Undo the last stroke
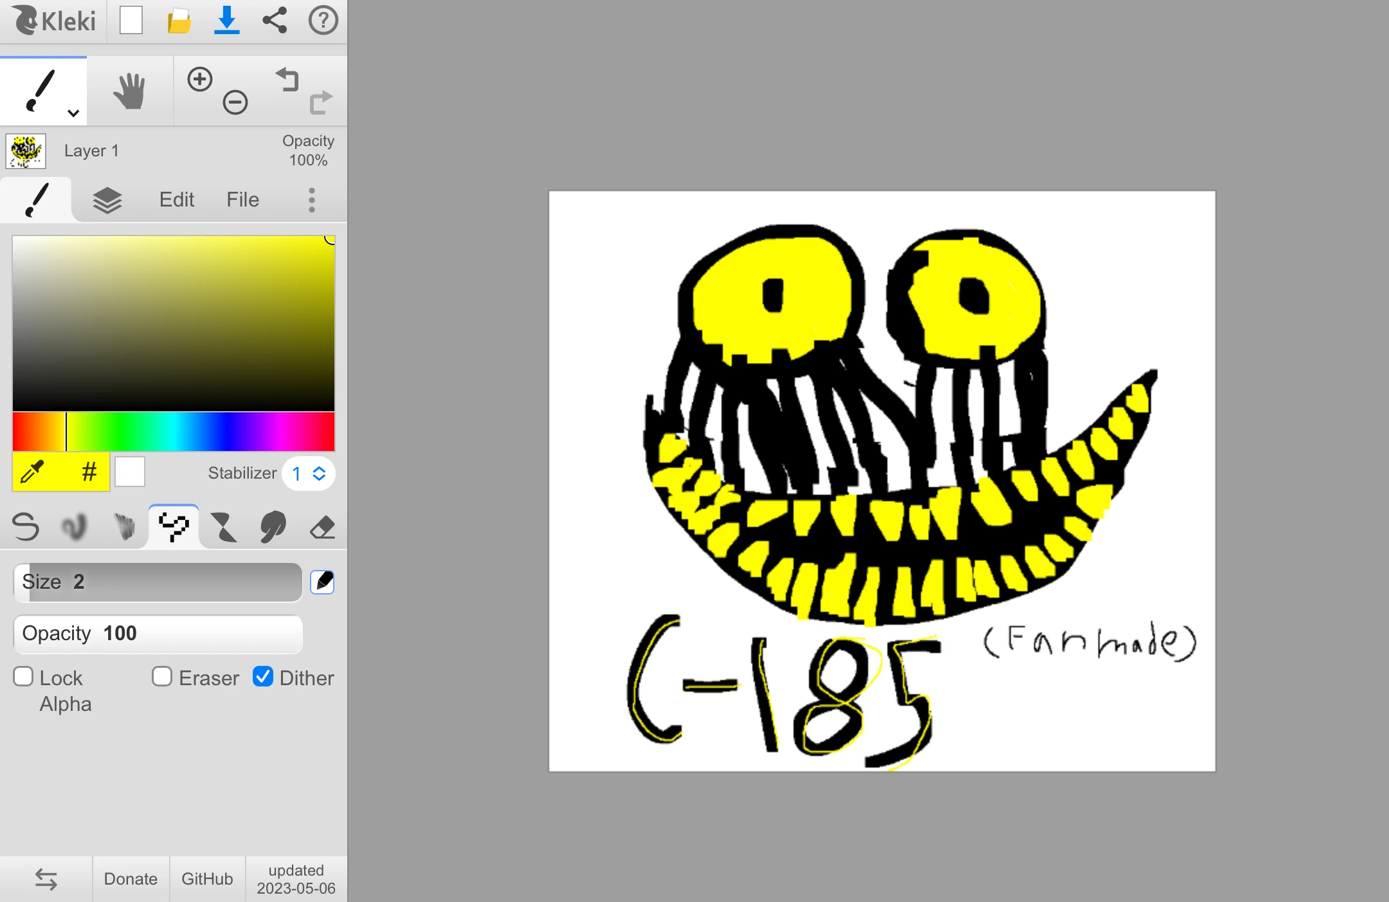 tap(287, 80)
